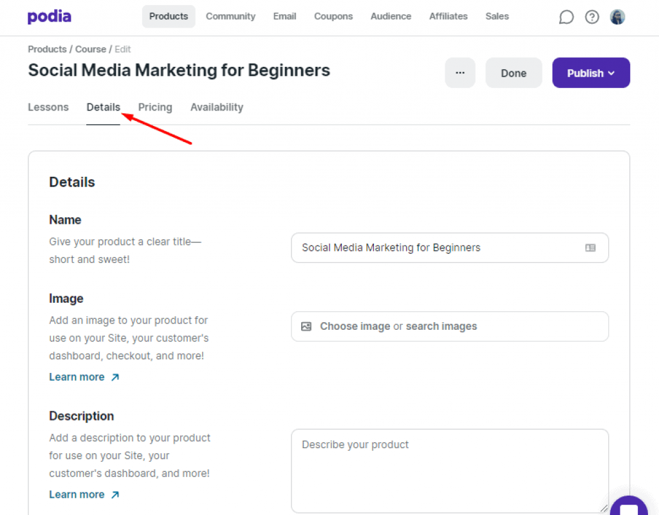
Task: Open the three-dots more options menu
Action: coord(460,73)
